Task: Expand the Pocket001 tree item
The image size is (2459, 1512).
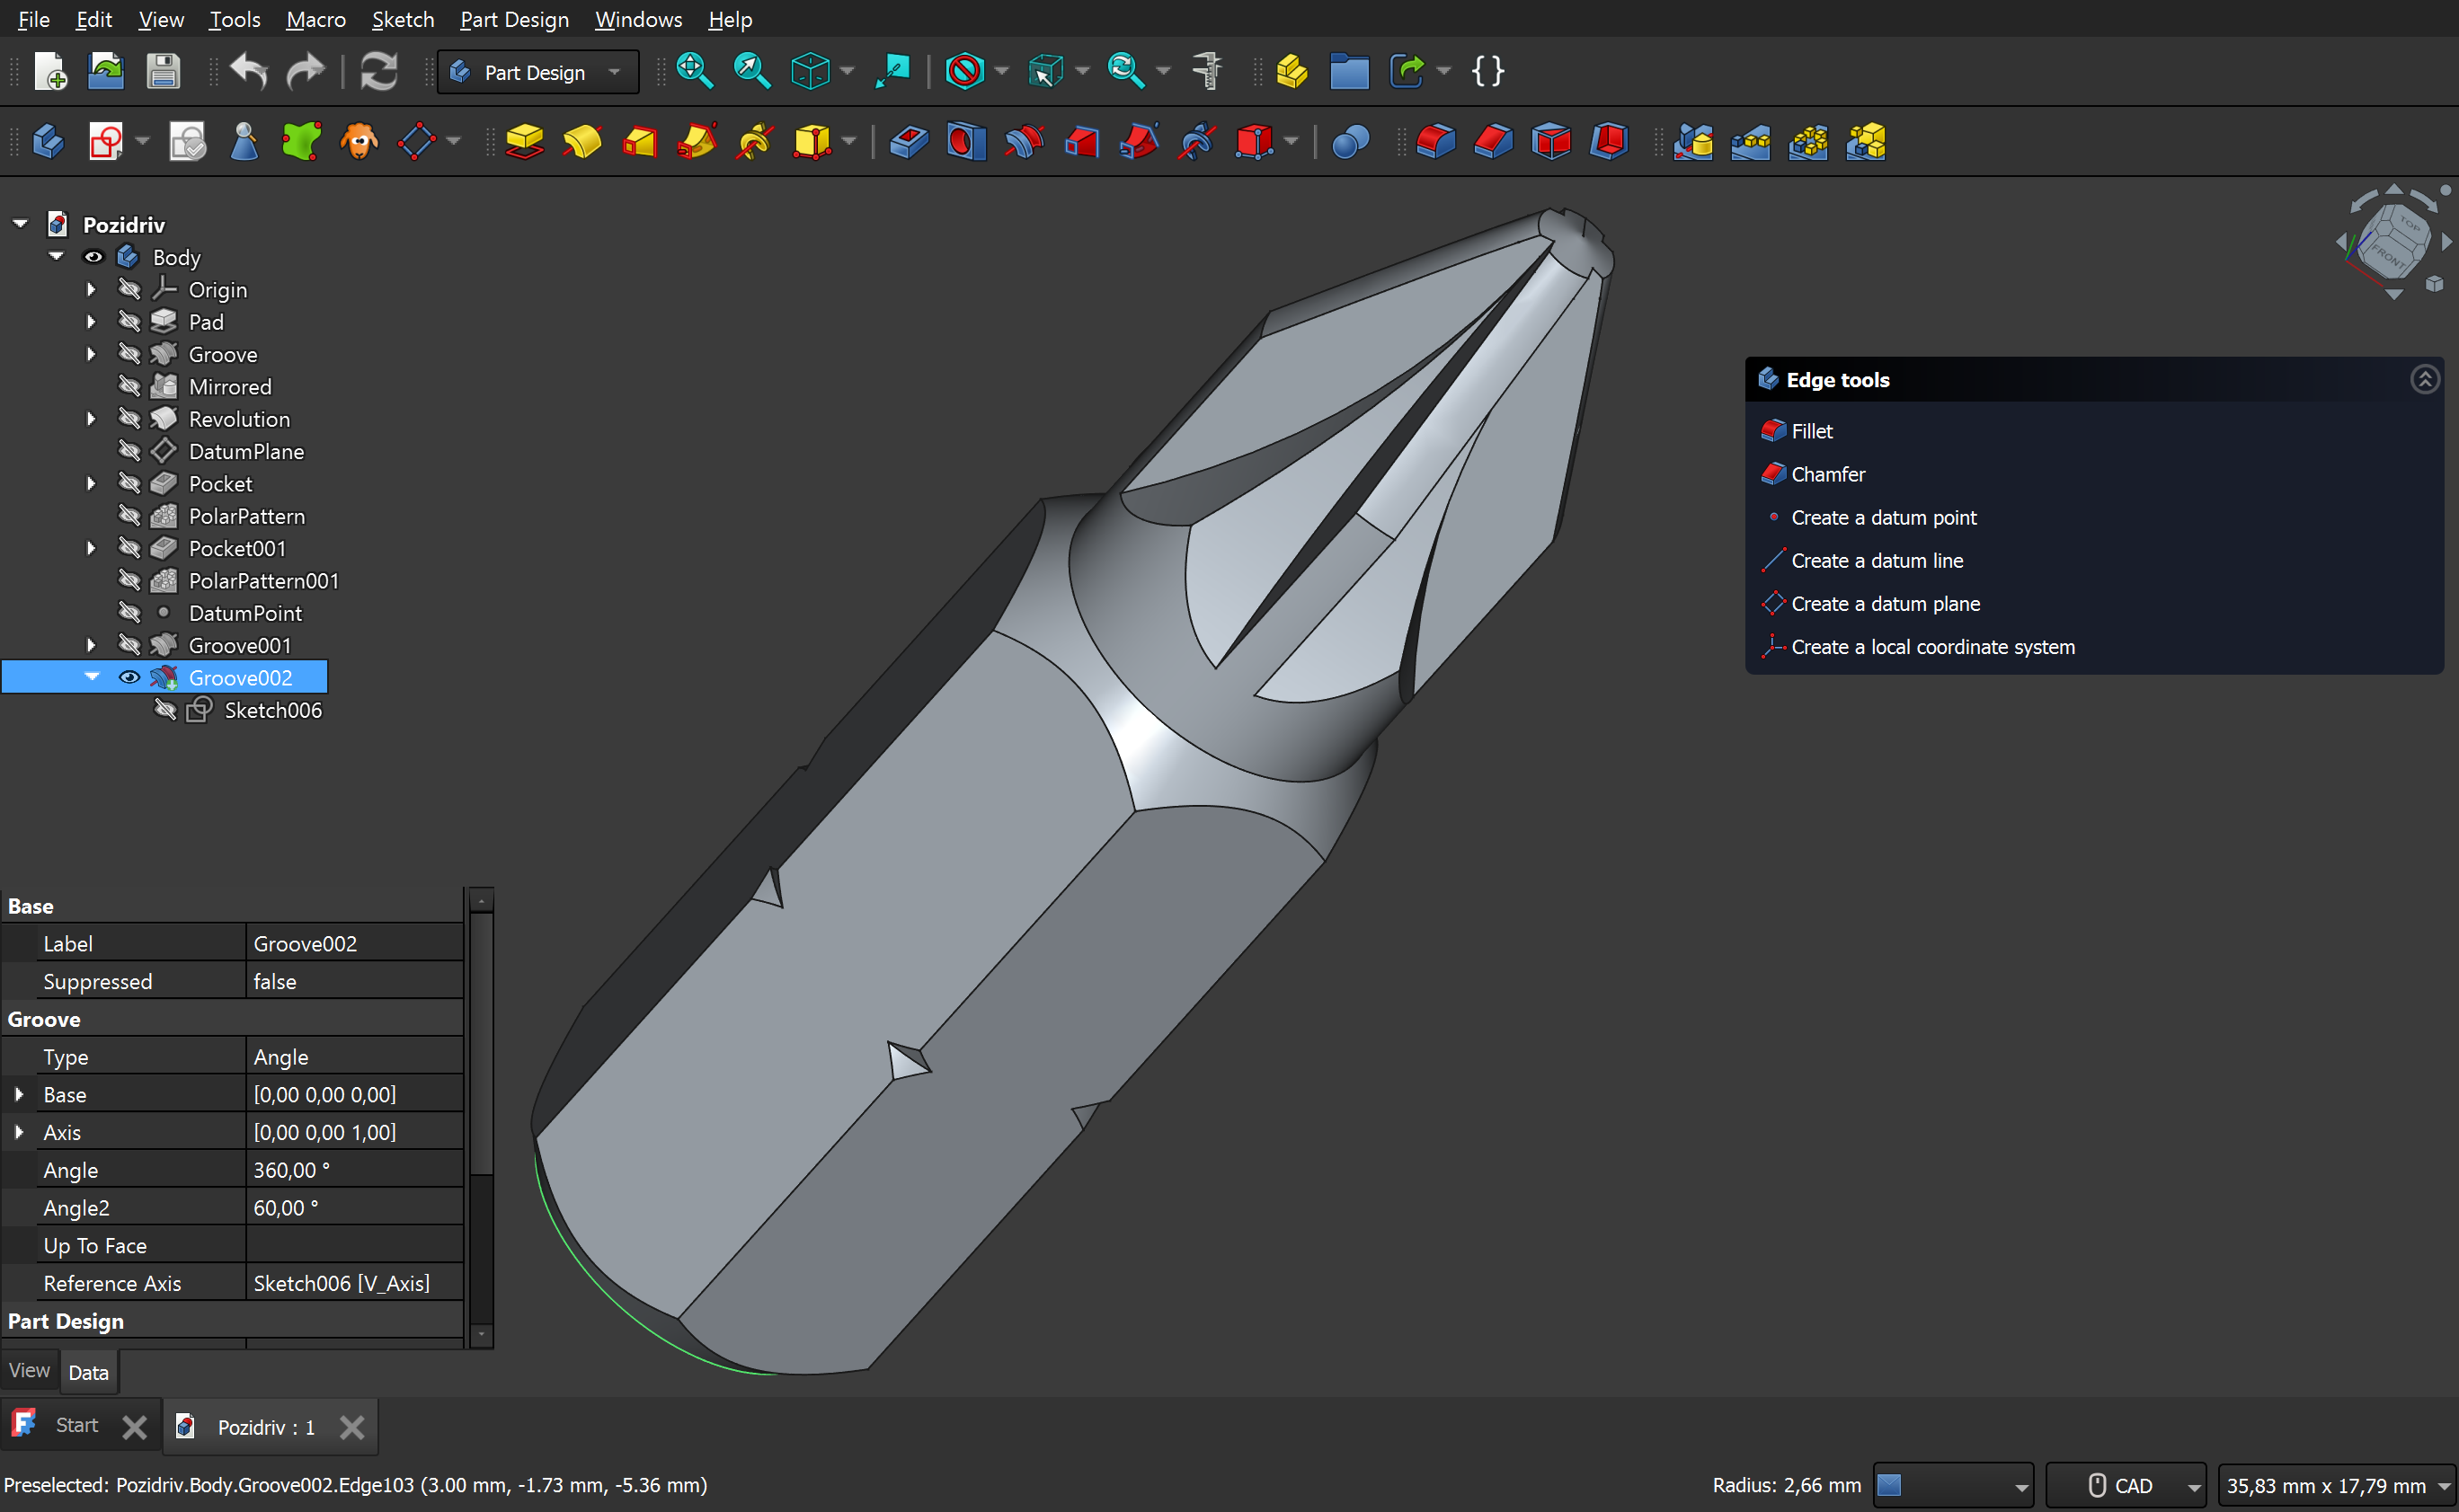Action: pyautogui.click(x=91, y=549)
